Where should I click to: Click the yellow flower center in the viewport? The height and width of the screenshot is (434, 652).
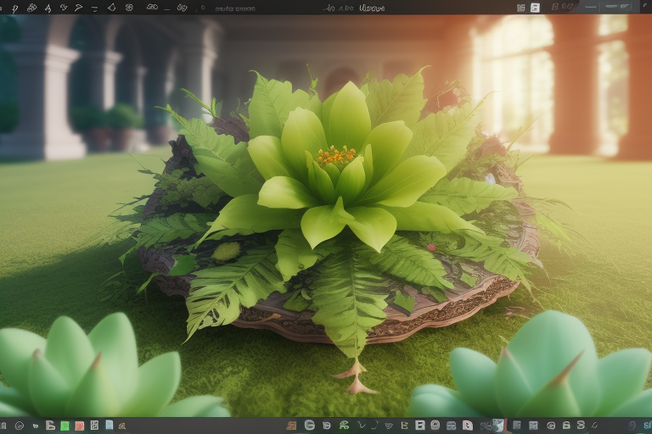pos(336,155)
